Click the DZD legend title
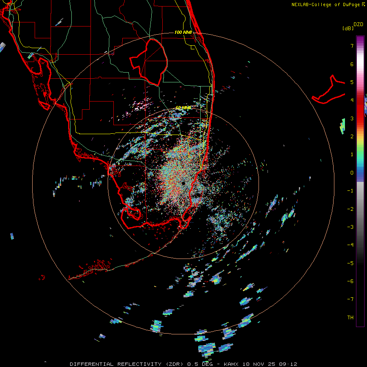 (358, 24)
